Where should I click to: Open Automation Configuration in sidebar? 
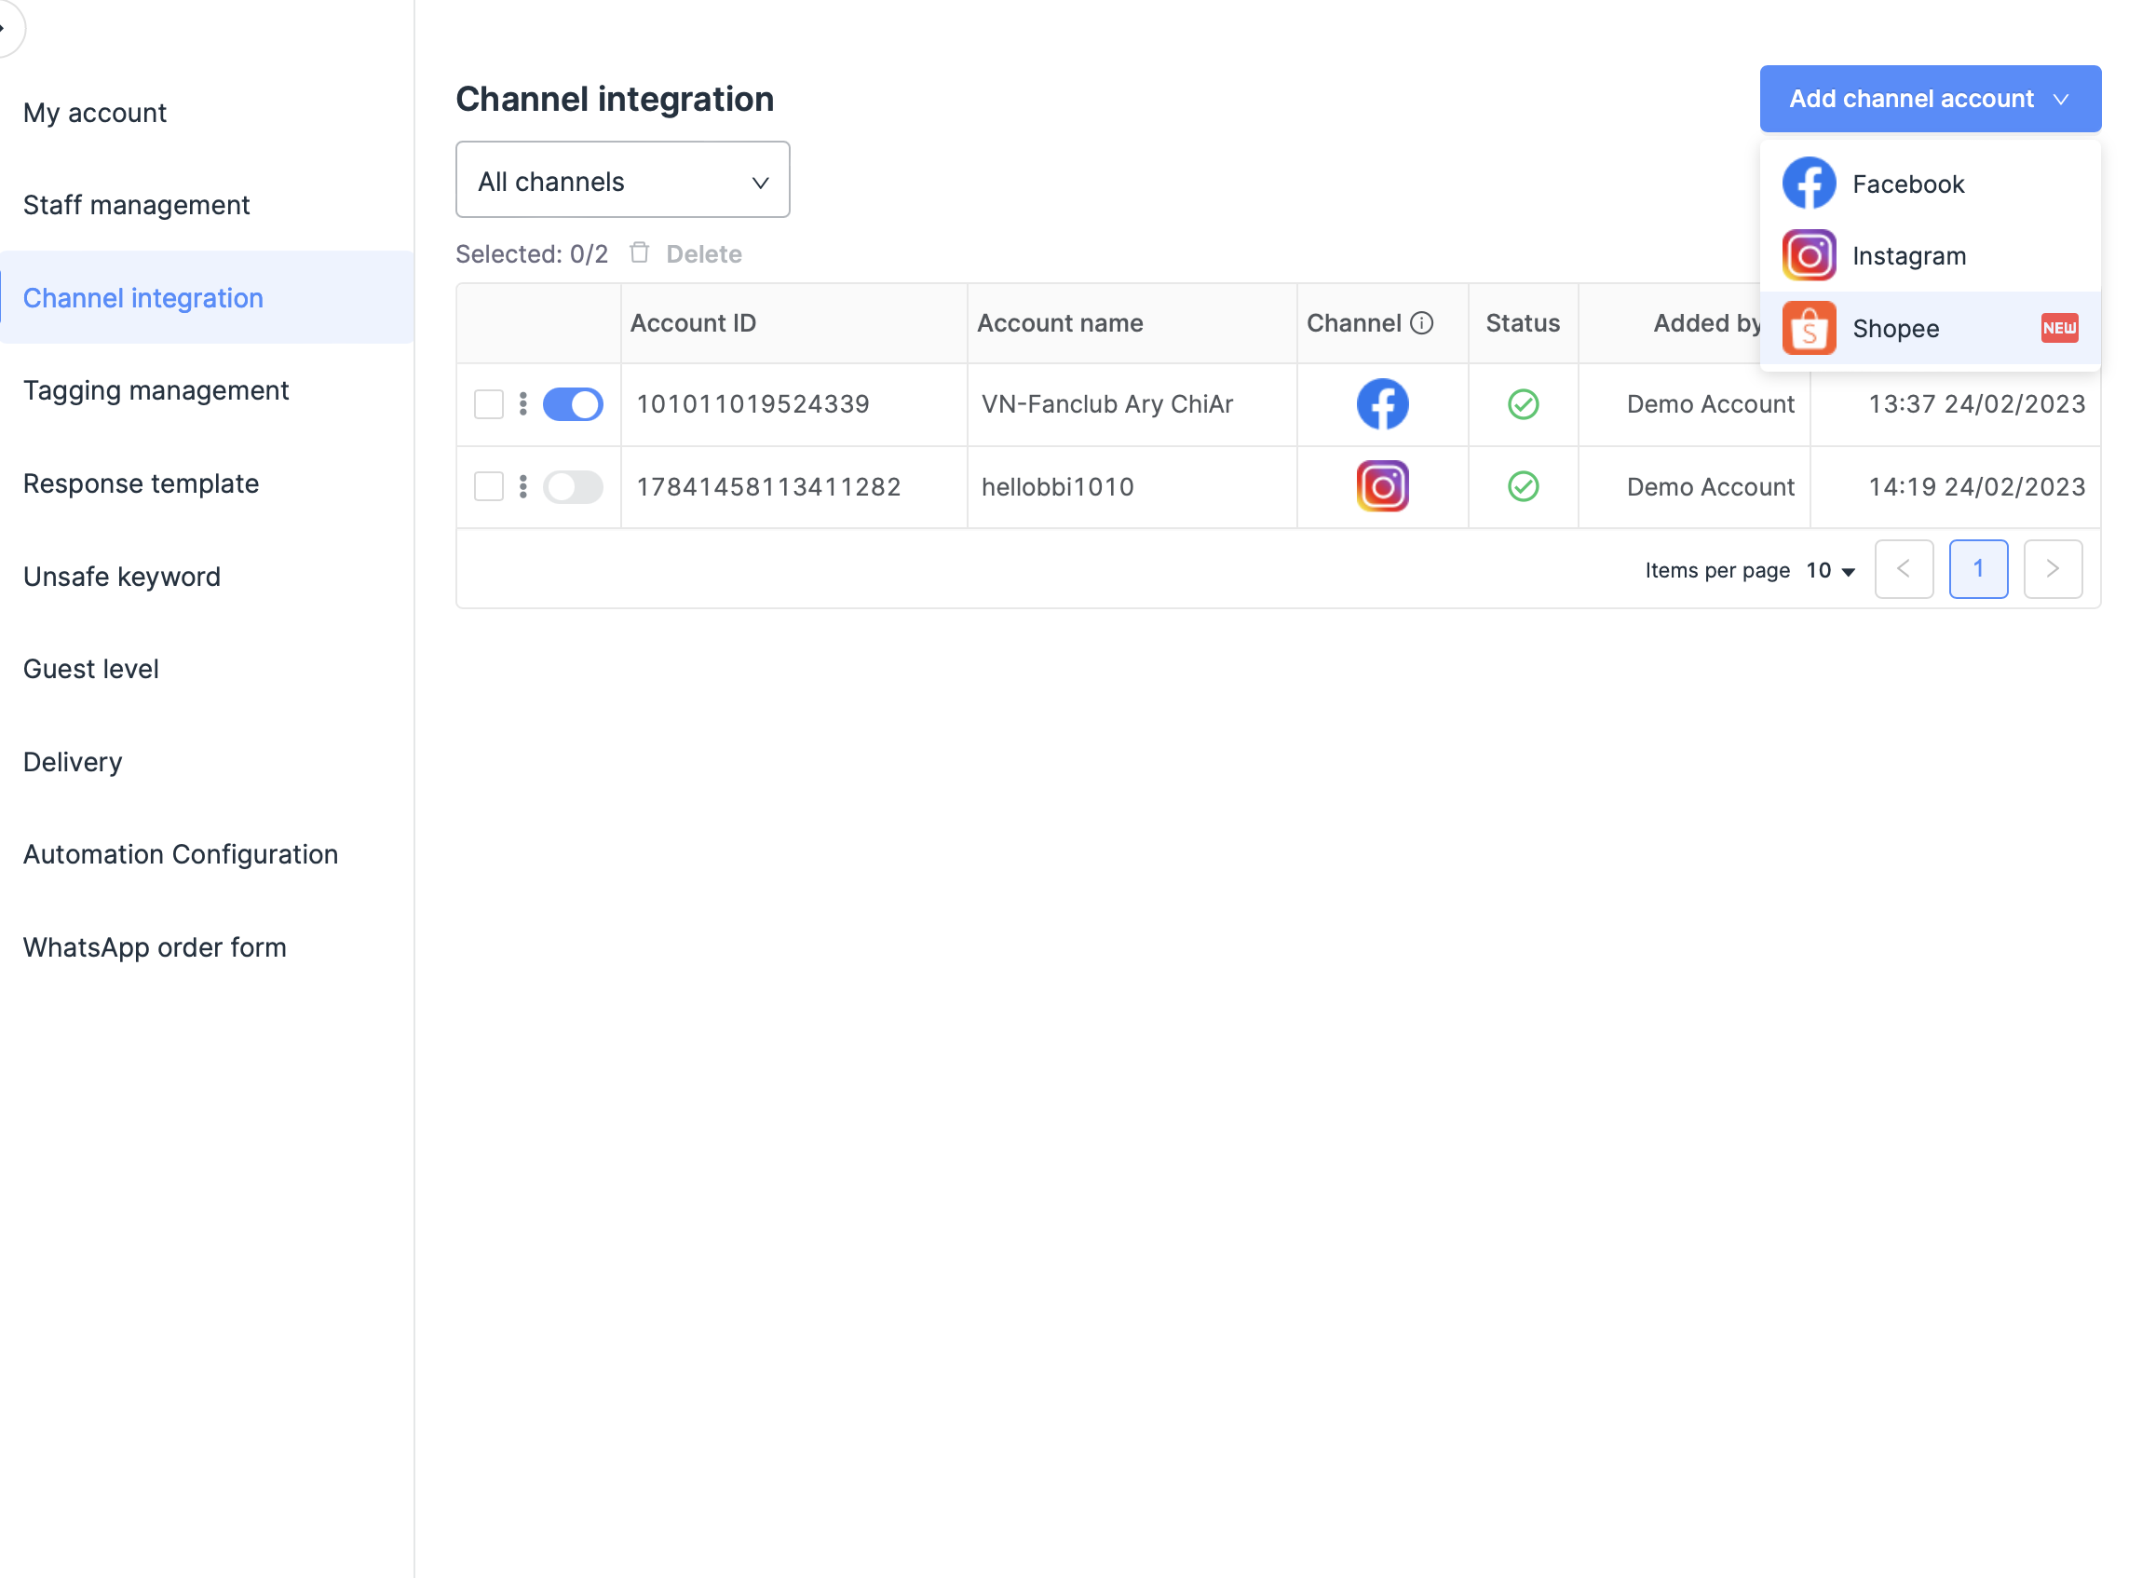point(181,854)
